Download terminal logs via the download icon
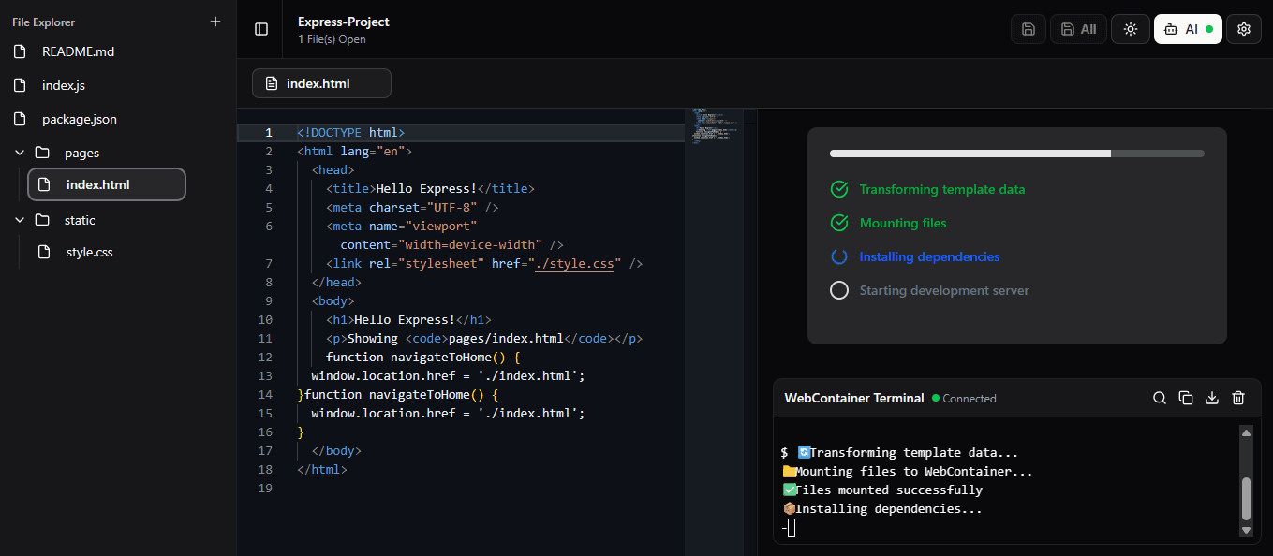The height and width of the screenshot is (556, 1273). 1212,398
